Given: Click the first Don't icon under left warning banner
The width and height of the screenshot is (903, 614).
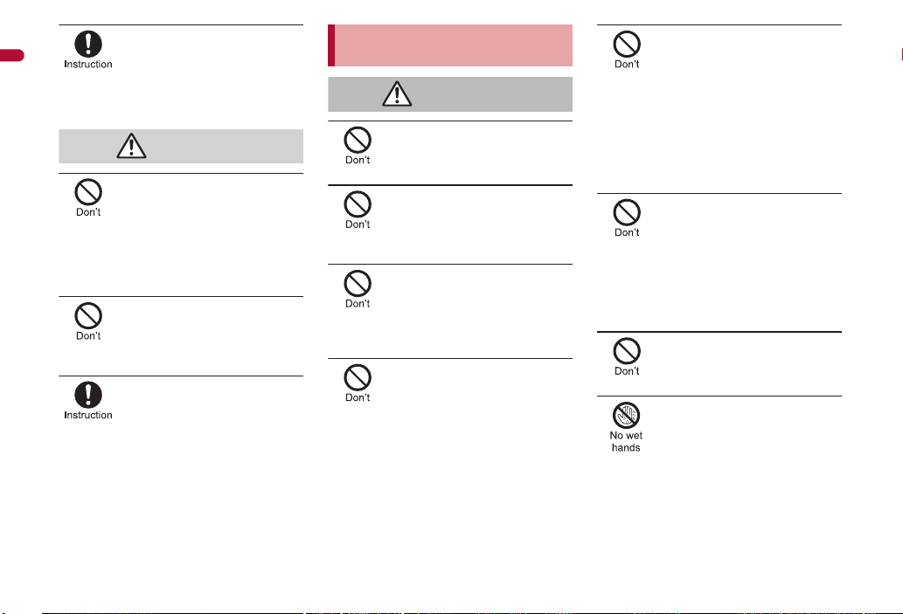Looking at the screenshot, I should (x=88, y=191).
